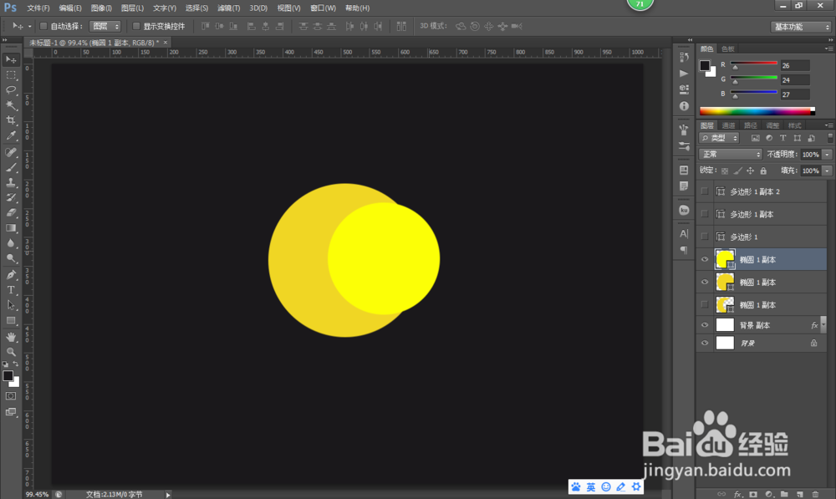
Task: Open the Character panel icon
Action: tap(684, 233)
